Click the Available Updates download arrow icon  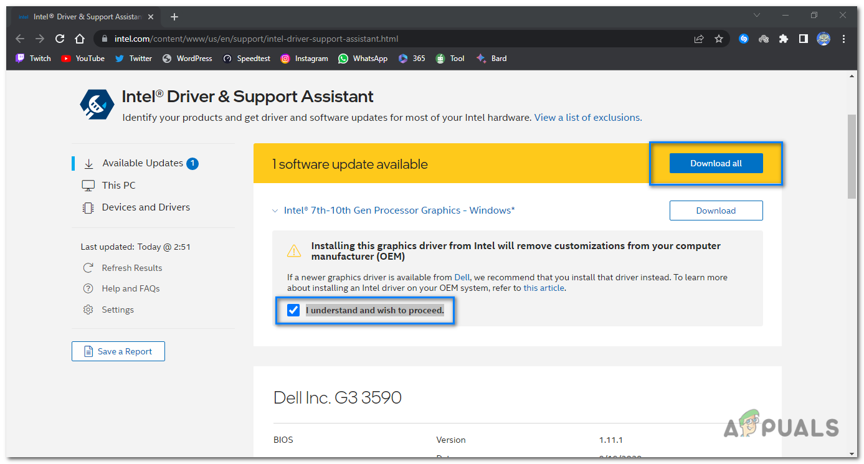pyautogui.click(x=89, y=163)
